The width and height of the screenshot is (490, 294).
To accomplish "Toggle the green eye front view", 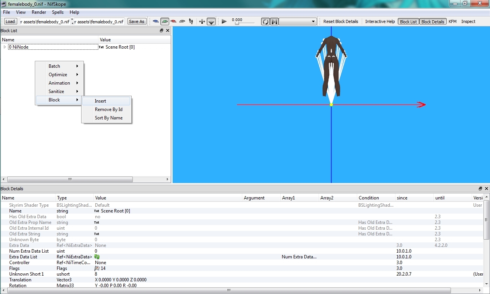I will 165,21.
